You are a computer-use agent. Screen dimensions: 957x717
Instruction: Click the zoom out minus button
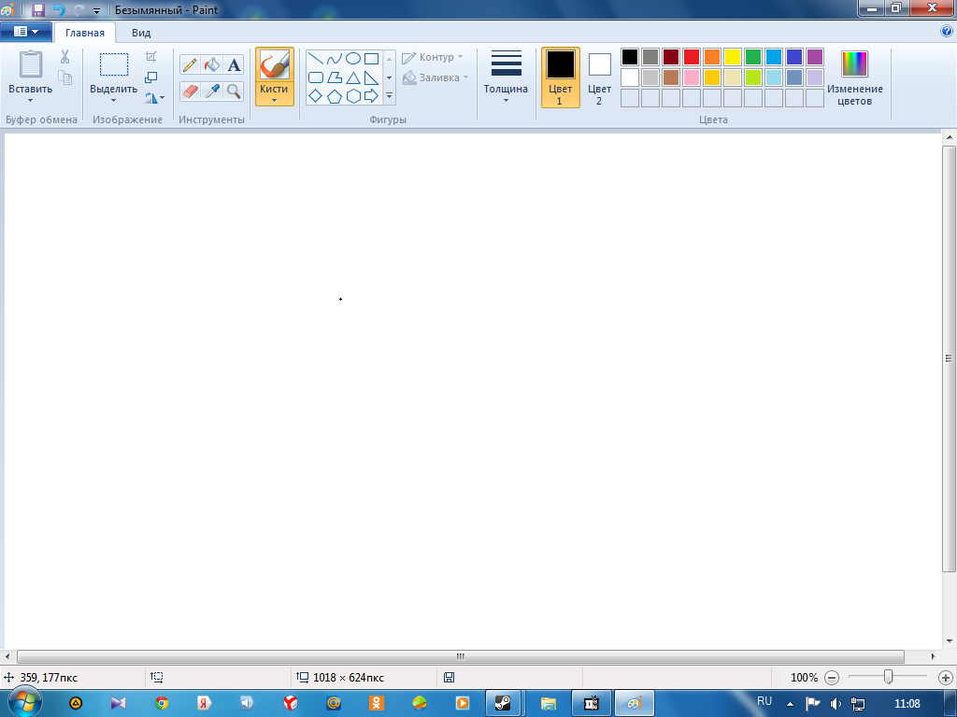831,678
